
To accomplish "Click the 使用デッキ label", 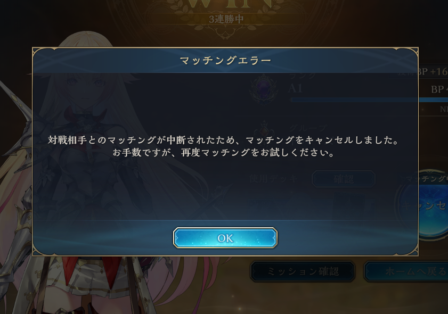I will [x=273, y=179].
